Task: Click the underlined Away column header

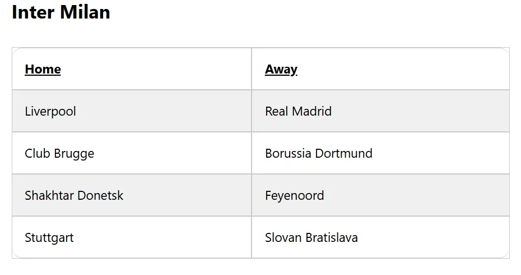Action: (281, 69)
